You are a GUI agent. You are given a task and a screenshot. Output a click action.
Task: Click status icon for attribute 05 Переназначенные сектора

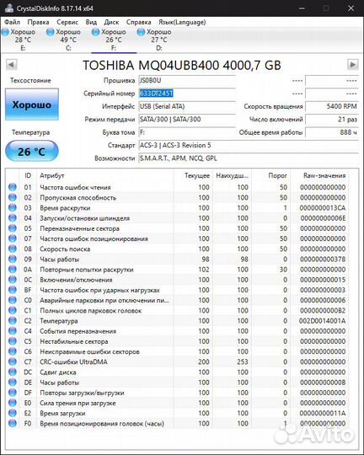(x=13, y=228)
